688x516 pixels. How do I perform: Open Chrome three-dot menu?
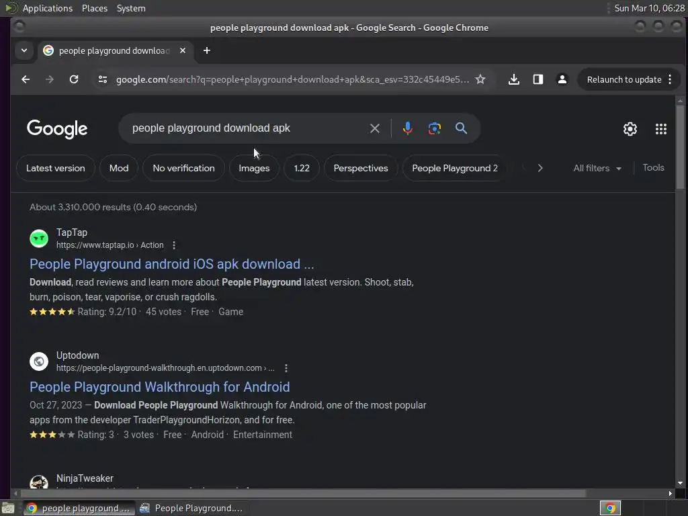point(670,79)
